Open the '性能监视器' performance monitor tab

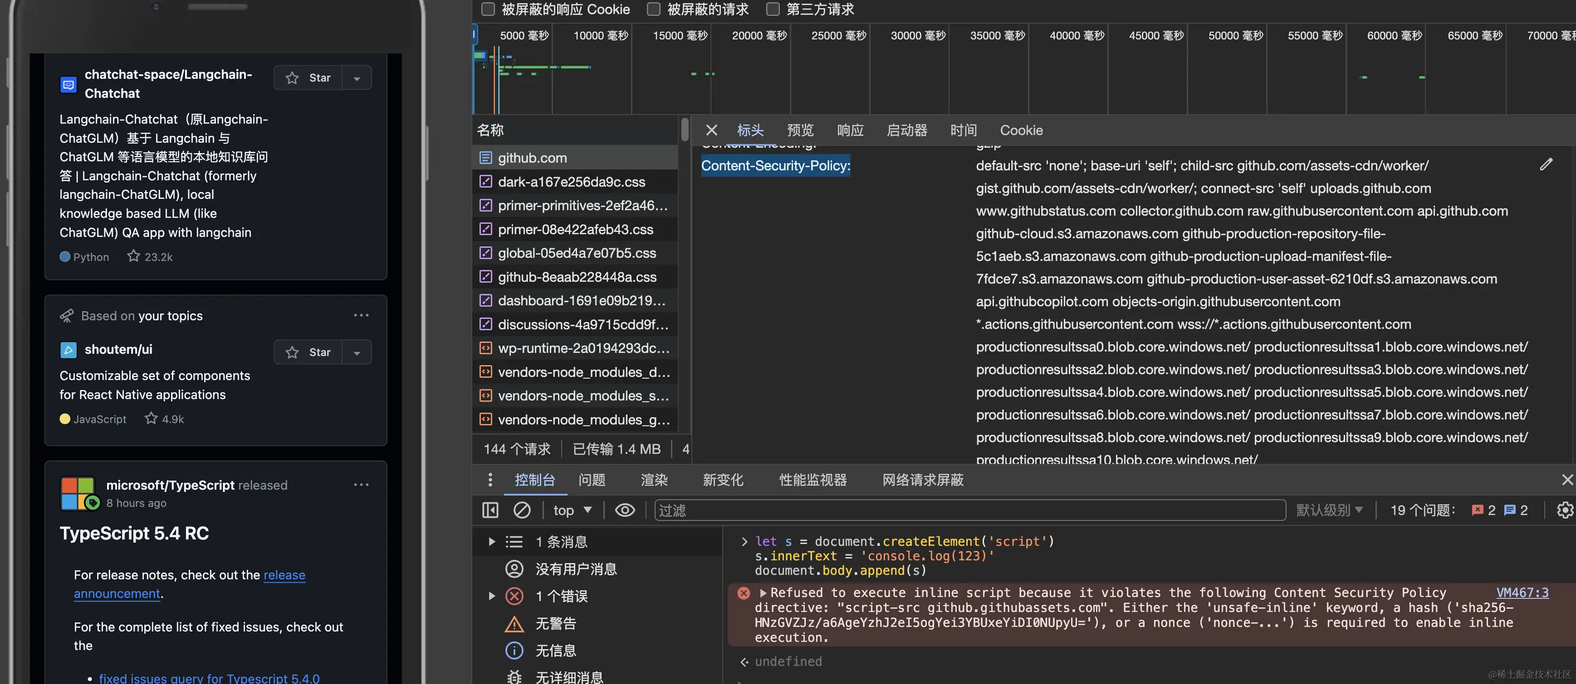point(813,480)
